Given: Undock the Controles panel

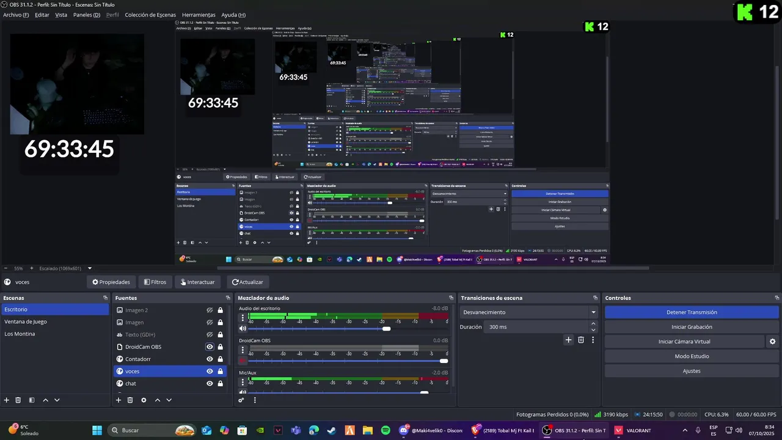Looking at the screenshot, I should coord(776,298).
